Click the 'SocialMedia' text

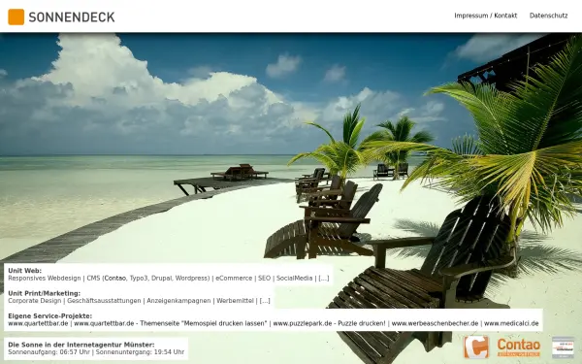click(x=294, y=279)
